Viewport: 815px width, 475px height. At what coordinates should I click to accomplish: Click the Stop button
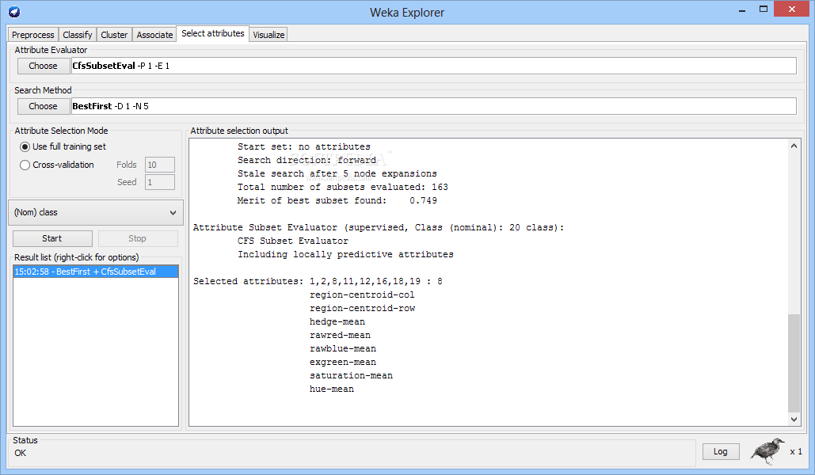[138, 238]
